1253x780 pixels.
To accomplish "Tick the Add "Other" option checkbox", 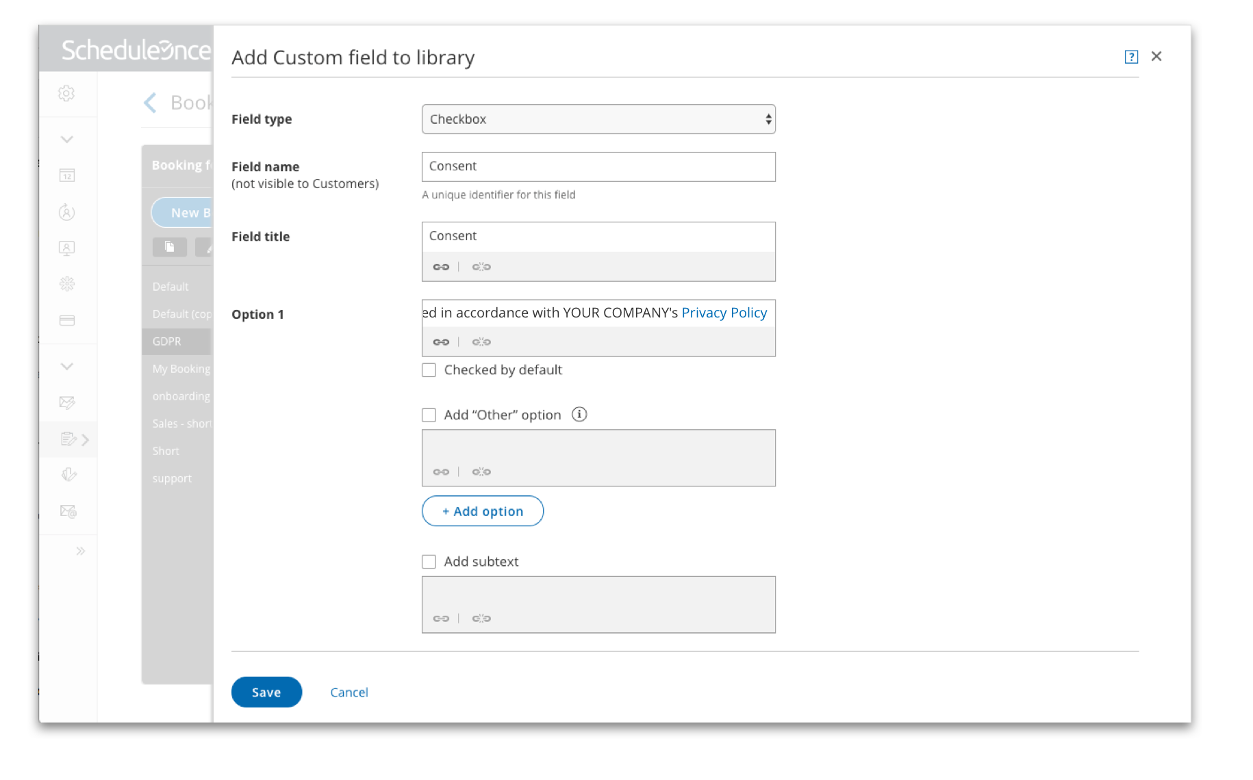I will (x=429, y=415).
